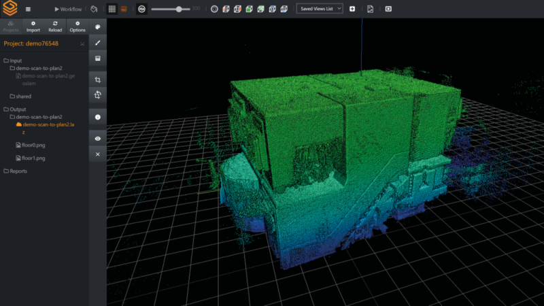The height and width of the screenshot is (306, 544).
Task: Open the color palette tool
Action: 98,27
